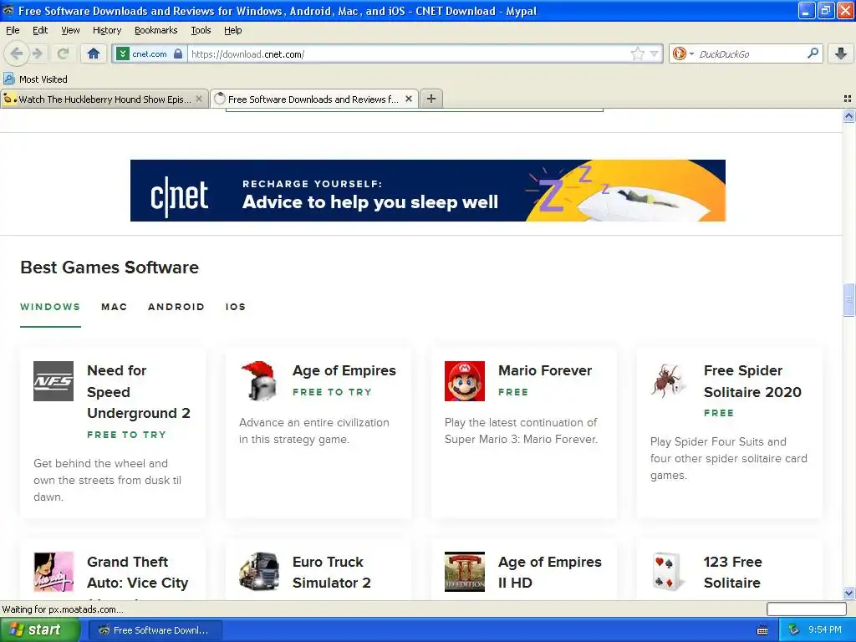This screenshot has width=856, height=642.
Task: Open the Grand Theft Auto: Vice City link
Action: (x=138, y=572)
